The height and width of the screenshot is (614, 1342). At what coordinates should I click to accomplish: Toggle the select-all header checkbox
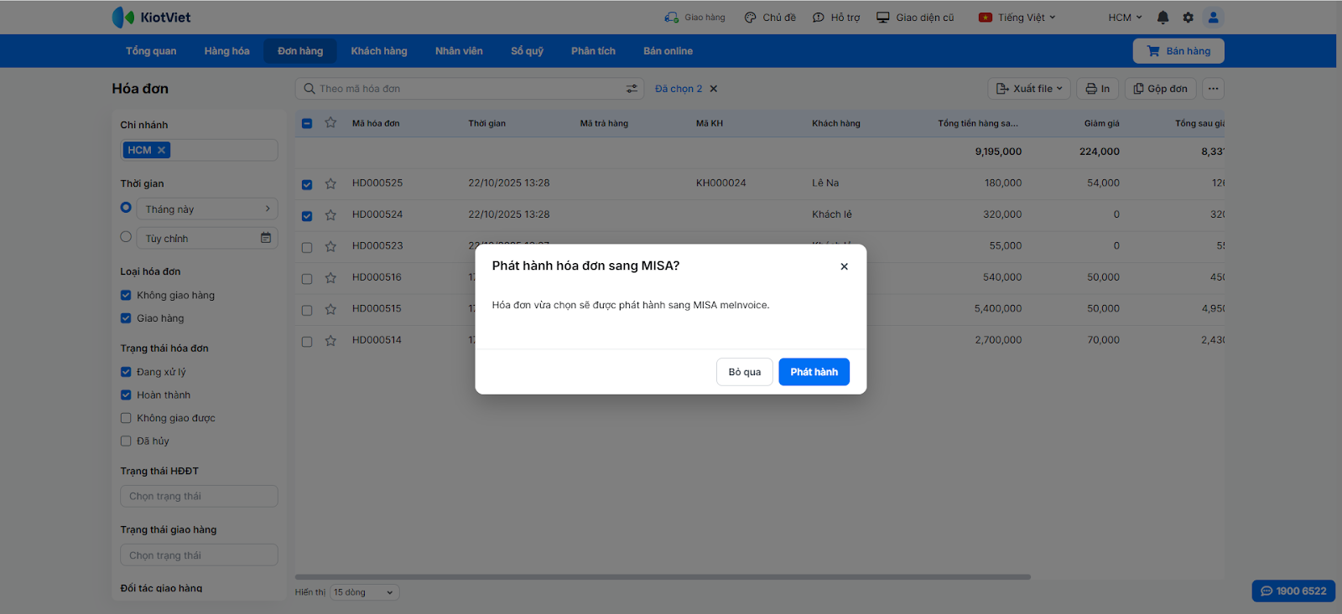[307, 123]
